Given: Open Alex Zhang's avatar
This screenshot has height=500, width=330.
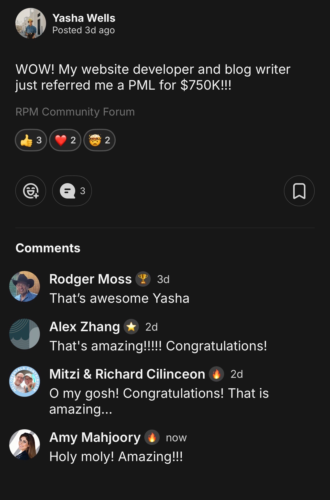Looking at the screenshot, I should (x=25, y=334).
